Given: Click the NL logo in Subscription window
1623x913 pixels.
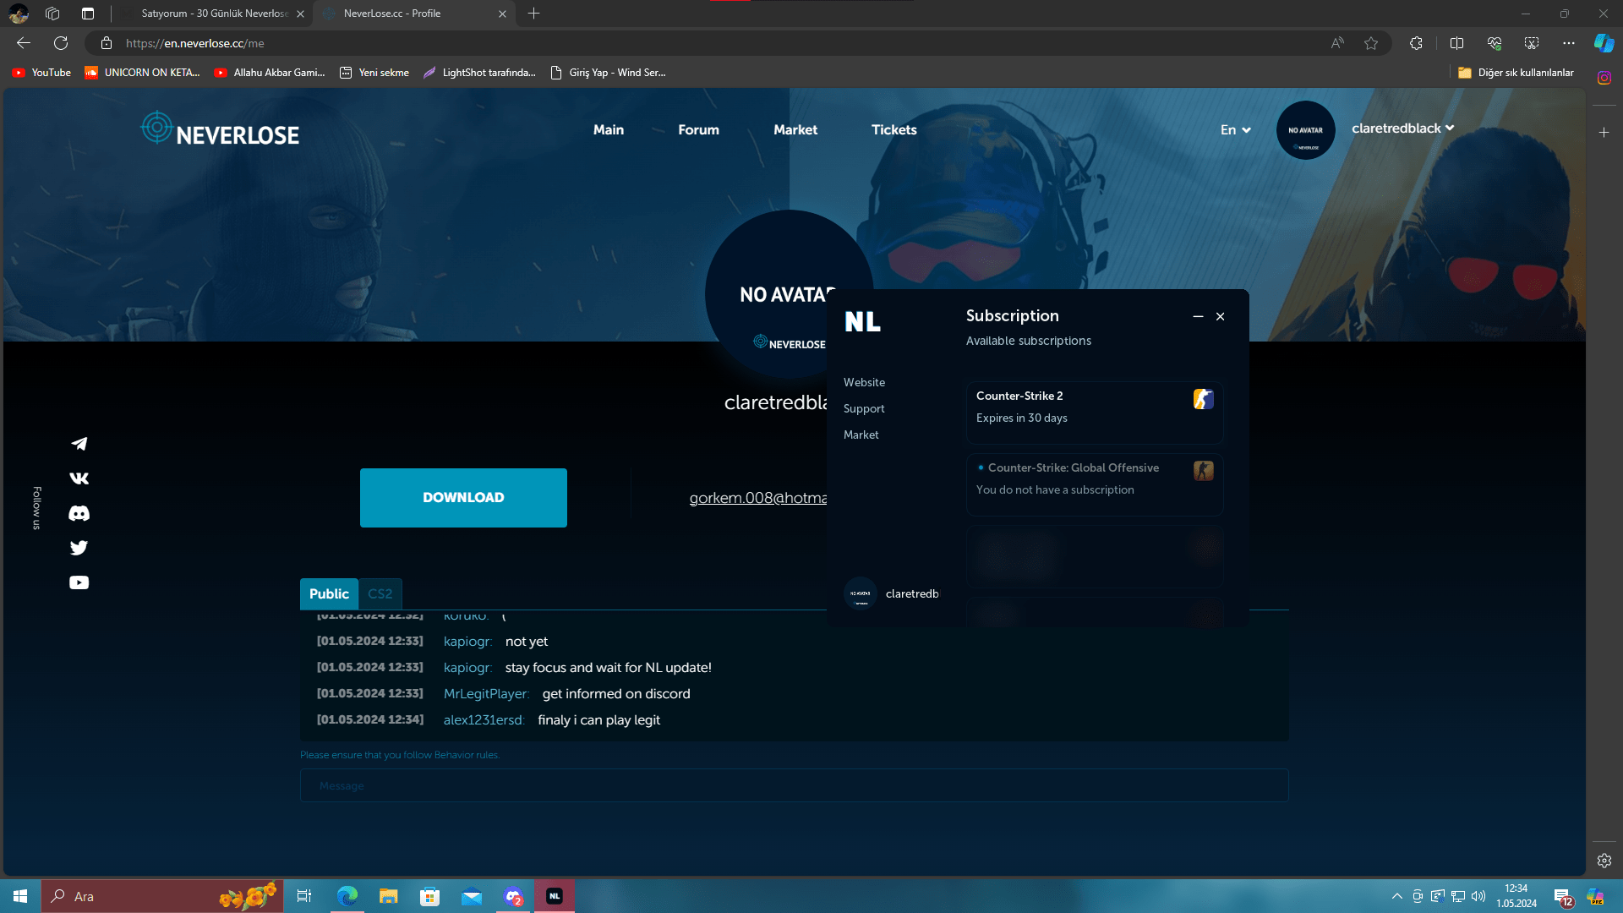Looking at the screenshot, I should (x=862, y=321).
